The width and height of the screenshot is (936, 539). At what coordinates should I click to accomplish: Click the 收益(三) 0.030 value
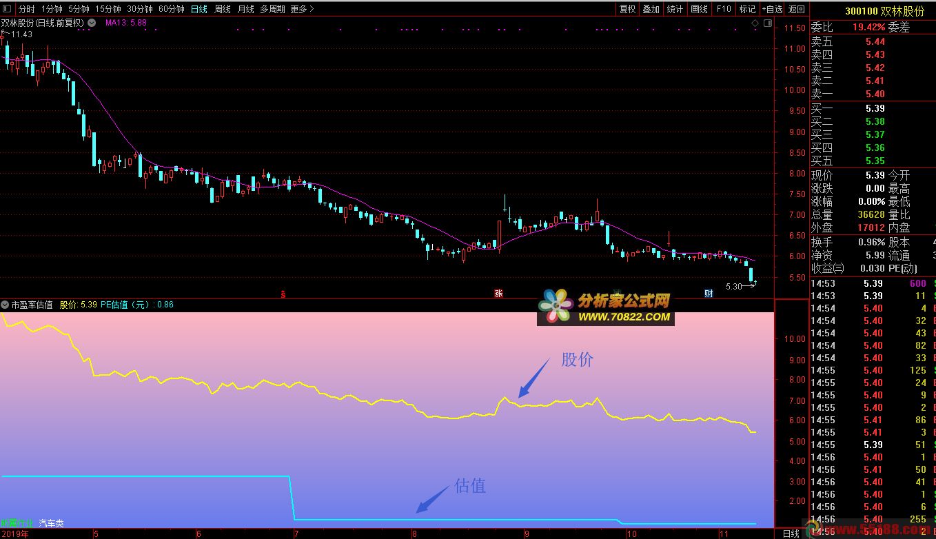[871, 268]
